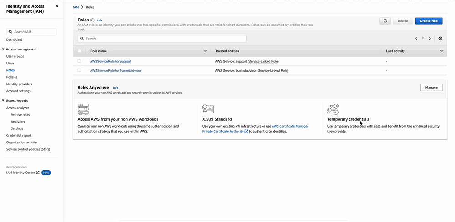Screen dimensions: 455x222
Task: Open the AWSServiceRoleForTrustedAdvisor role link
Action: point(116,70)
